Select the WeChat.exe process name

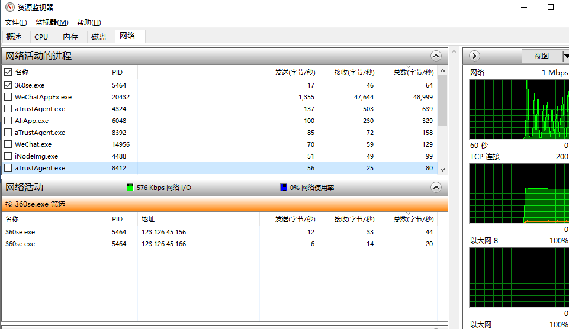[33, 144]
